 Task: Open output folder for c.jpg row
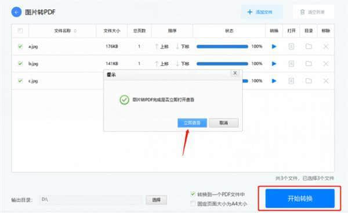coord(309,81)
